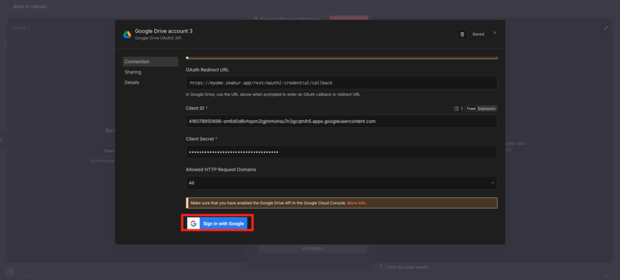Image resolution: width=620 pixels, height=280 pixels.
Task: Focus the Client Secret field
Action: point(341,152)
